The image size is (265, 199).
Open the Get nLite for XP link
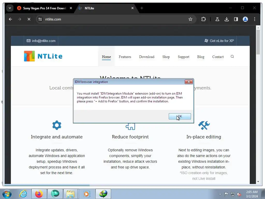click(x=219, y=41)
